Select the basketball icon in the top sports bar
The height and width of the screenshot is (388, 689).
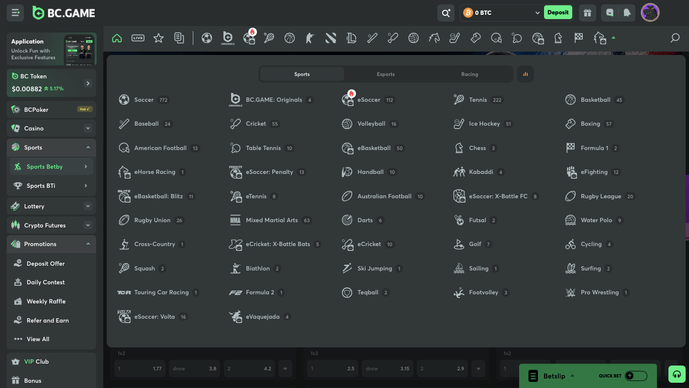pyautogui.click(x=289, y=38)
